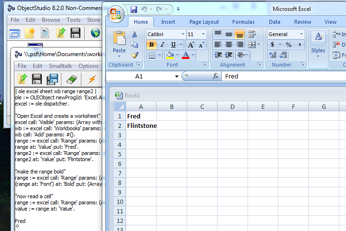Click the Name Box showing A1

point(140,76)
